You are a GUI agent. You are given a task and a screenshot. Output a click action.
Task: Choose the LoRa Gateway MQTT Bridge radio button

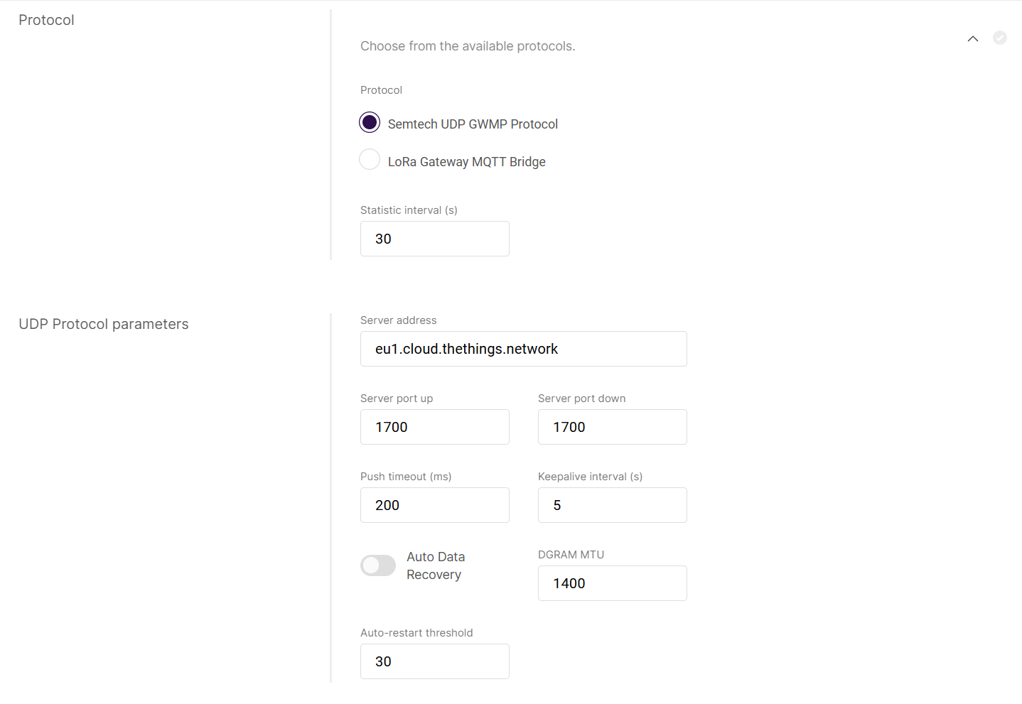(x=370, y=160)
